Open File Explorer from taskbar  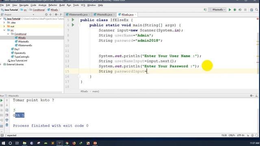click(x=24, y=143)
